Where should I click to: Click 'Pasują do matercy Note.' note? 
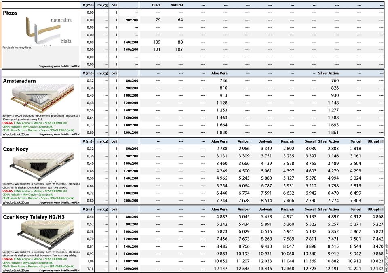(x=17, y=48)
